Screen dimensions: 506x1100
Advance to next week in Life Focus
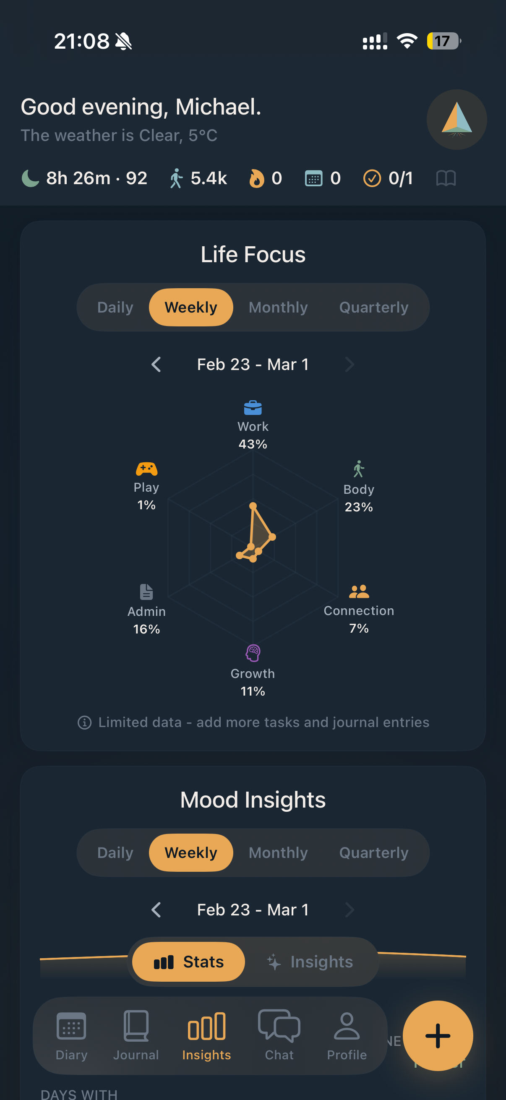(x=350, y=364)
